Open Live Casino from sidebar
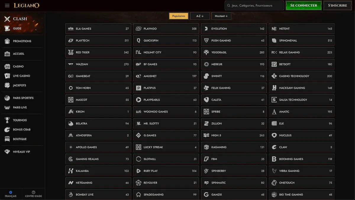 pyautogui.click(x=21, y=76)
